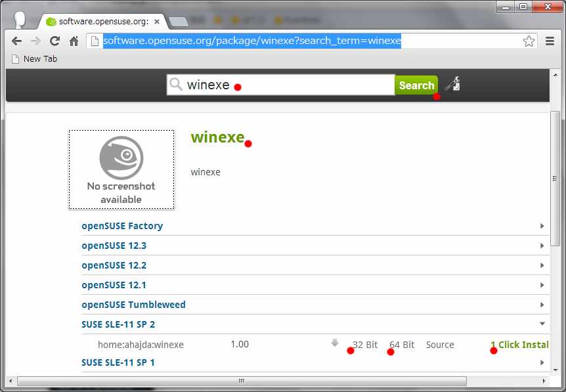566x392 pixels.
Task: Expand the openSUSE 12.2 section
Action: pos(315,265)
